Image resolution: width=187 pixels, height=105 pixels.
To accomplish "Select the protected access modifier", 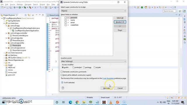I will pos(73,67).
